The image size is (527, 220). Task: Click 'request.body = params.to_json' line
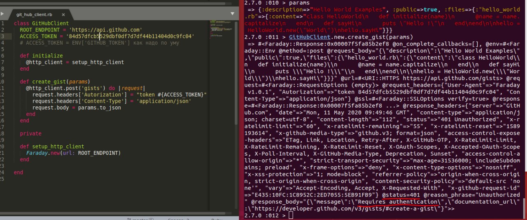[x=77, y=108]
